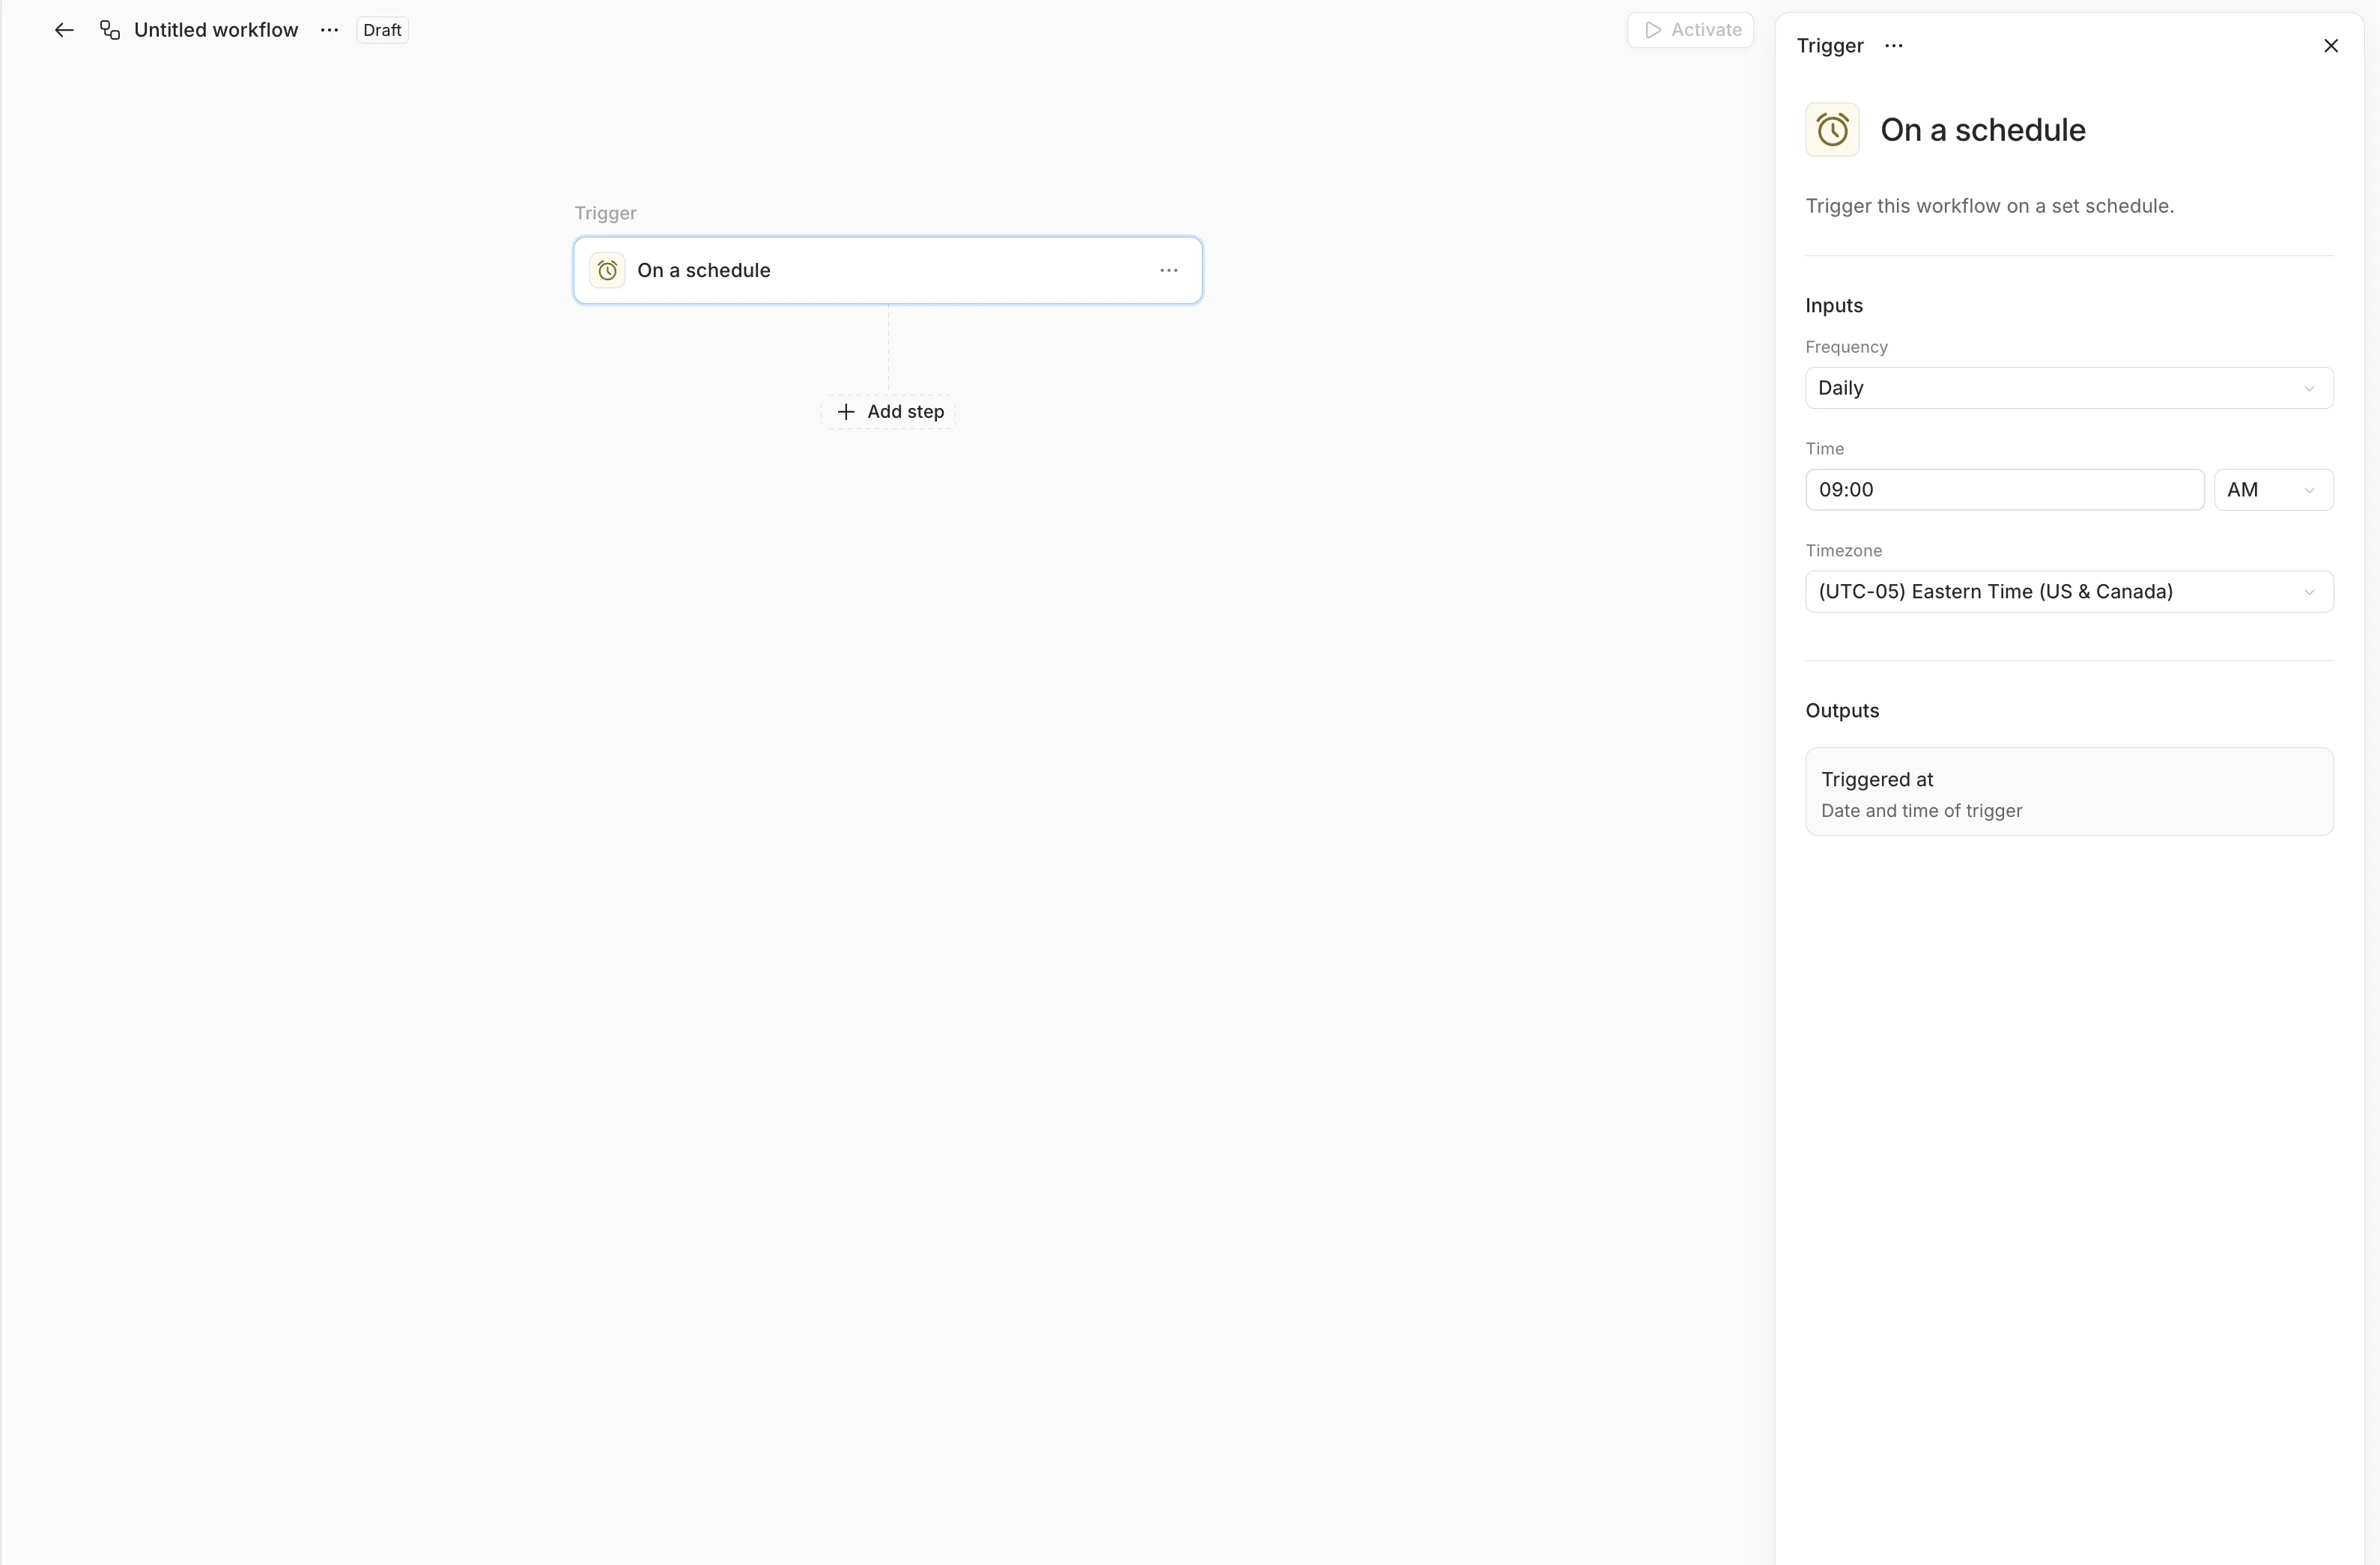This screenshot has height=1565, width=2380.
Task: Click the Draft status badge
Action: tap(382, 30)
